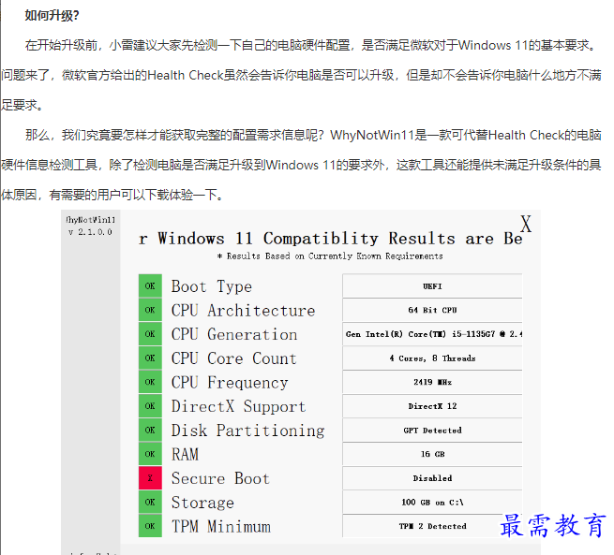614x555 pixels.
Task: Click the 'TPM 2 Detected' result value
Action: 432,527
